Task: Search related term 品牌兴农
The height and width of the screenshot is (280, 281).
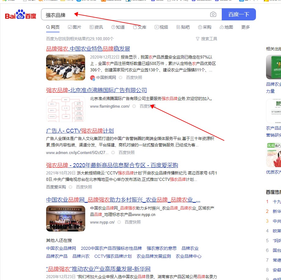Action: (x=81, y=256)
